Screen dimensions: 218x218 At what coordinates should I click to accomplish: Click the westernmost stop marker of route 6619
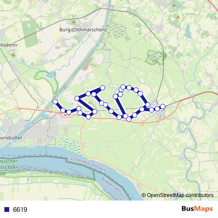tap(55, 102)
